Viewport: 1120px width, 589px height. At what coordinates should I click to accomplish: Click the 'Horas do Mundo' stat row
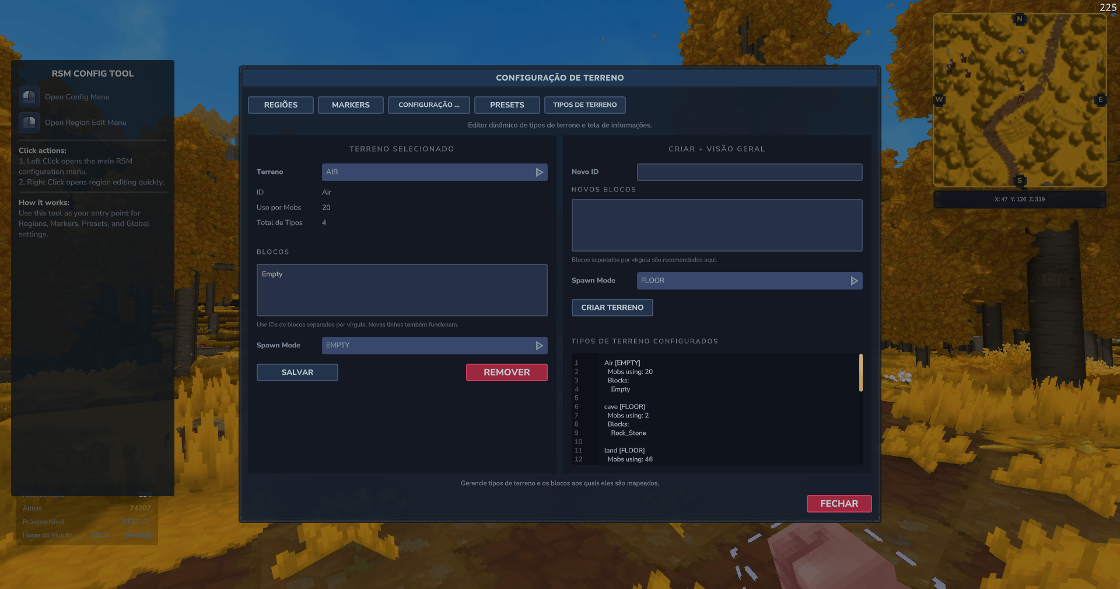87,535
